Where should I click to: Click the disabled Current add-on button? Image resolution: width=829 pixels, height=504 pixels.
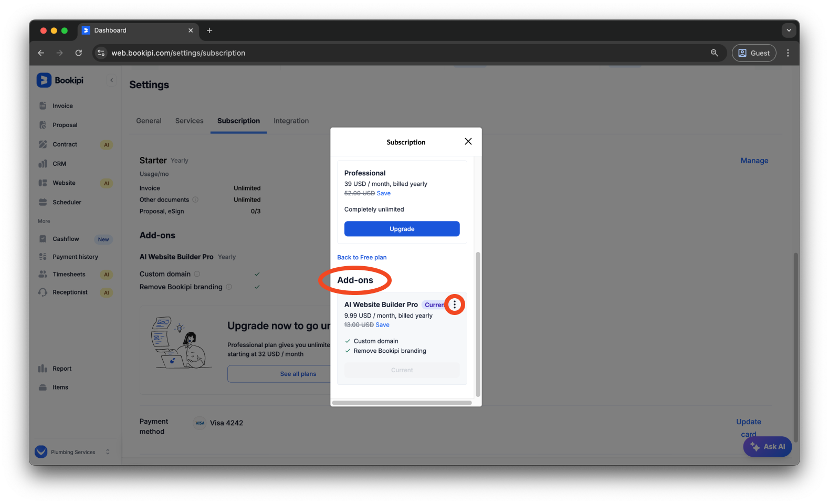pyautogui.click(x=402, y=370)
